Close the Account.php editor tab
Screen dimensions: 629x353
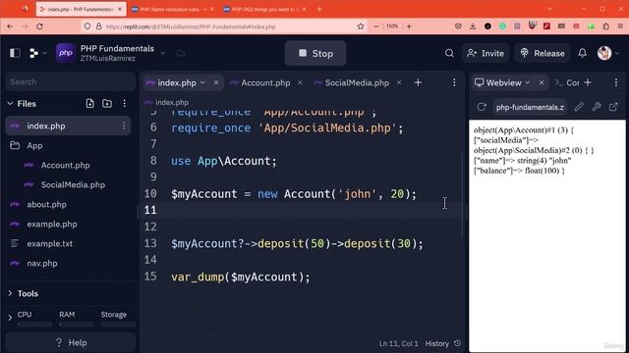pos(300,82)
